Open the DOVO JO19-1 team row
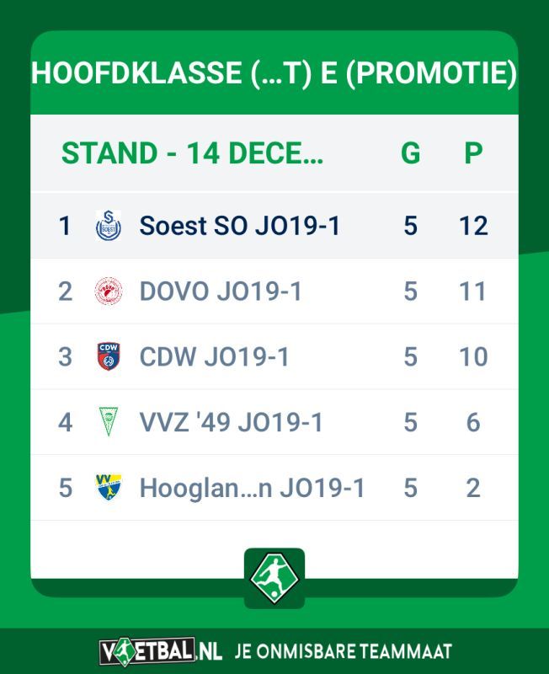Viewport: 549px width, 674px height. click(x=274, y=291)
